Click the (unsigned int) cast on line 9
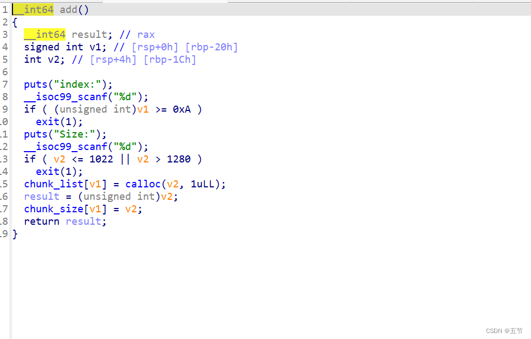Screen dimensions: 531x339 click(x=95, y=109)
